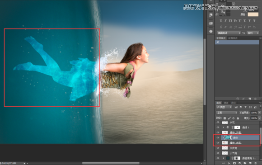Click the new group folder icon
The width and height of the screenshot is (262, 165).
(x=245, y=163)
